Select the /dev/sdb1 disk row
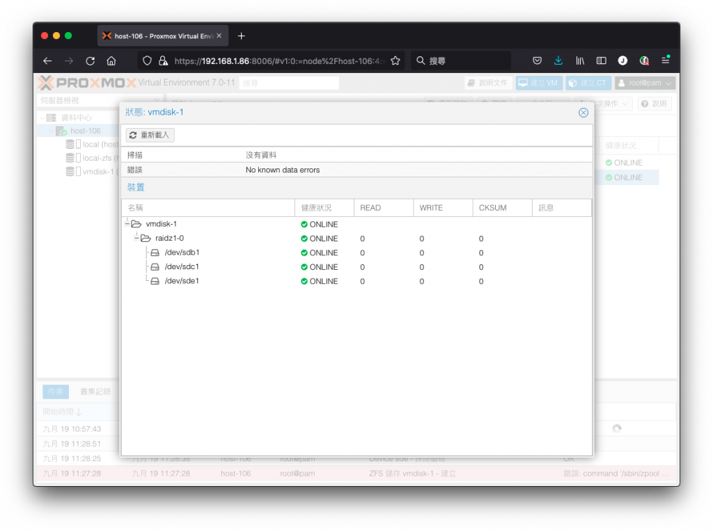 click(357, 252)
